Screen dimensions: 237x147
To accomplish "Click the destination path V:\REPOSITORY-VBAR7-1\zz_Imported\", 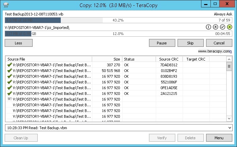I will pyautogui.click(x=37, y=28).
